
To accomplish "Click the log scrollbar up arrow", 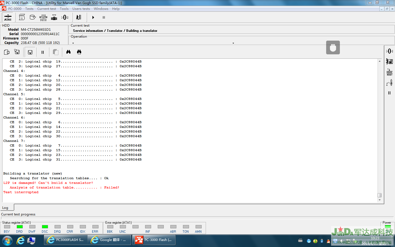I will coord(380,61).
